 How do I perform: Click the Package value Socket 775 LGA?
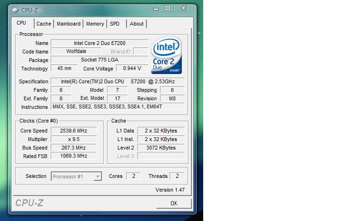tap(99, 60)
